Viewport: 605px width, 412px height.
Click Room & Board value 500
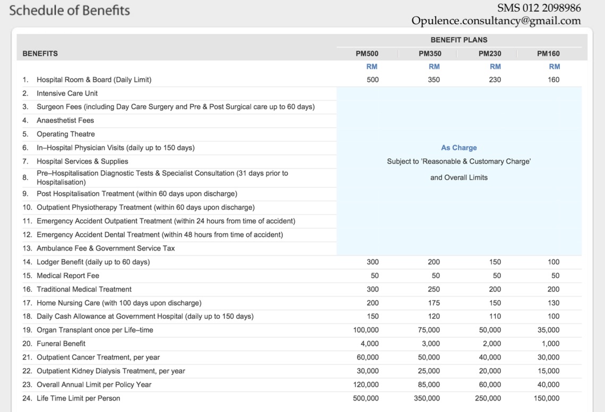[x=373, y=80]
